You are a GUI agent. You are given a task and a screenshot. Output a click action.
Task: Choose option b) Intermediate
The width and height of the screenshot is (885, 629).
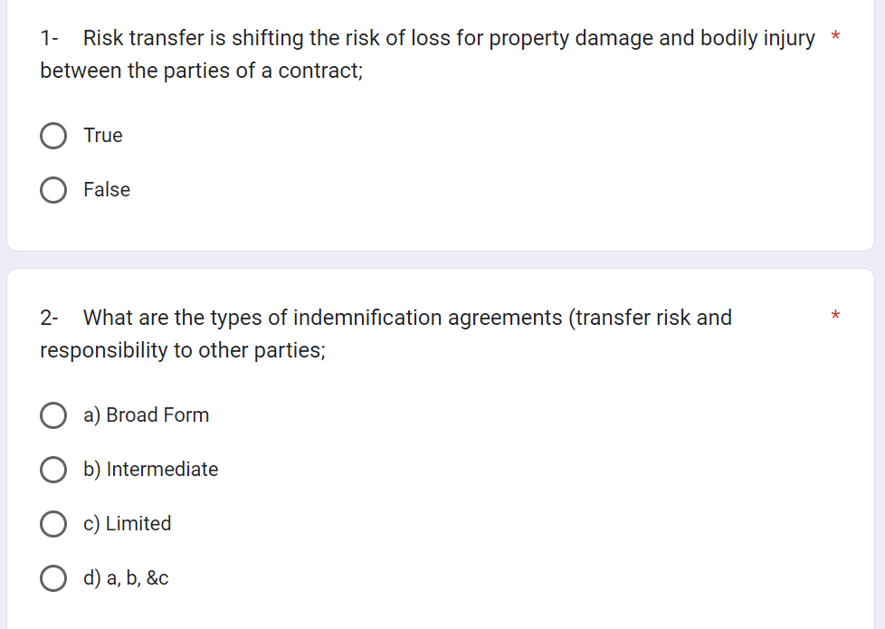(53, 470)
